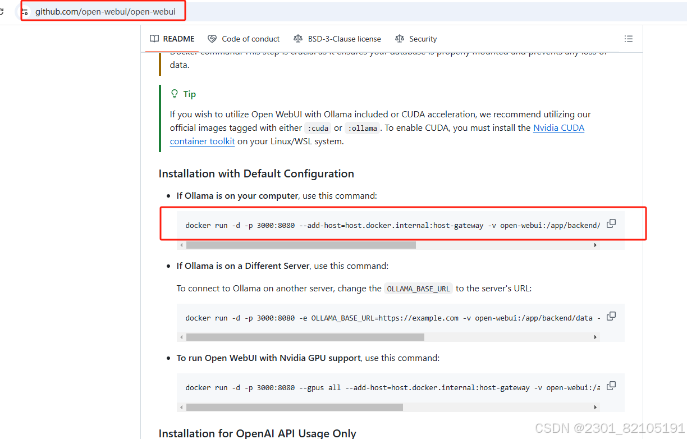
Task: Copy the OLLAMA_BASE_URL docker command
Action: [x=611, y=316]
